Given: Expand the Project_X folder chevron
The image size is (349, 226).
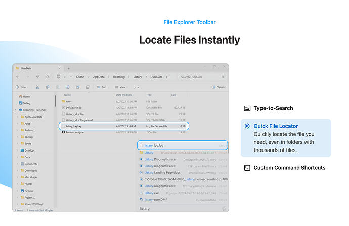Looking at the screenshot, I should (17, 198).
